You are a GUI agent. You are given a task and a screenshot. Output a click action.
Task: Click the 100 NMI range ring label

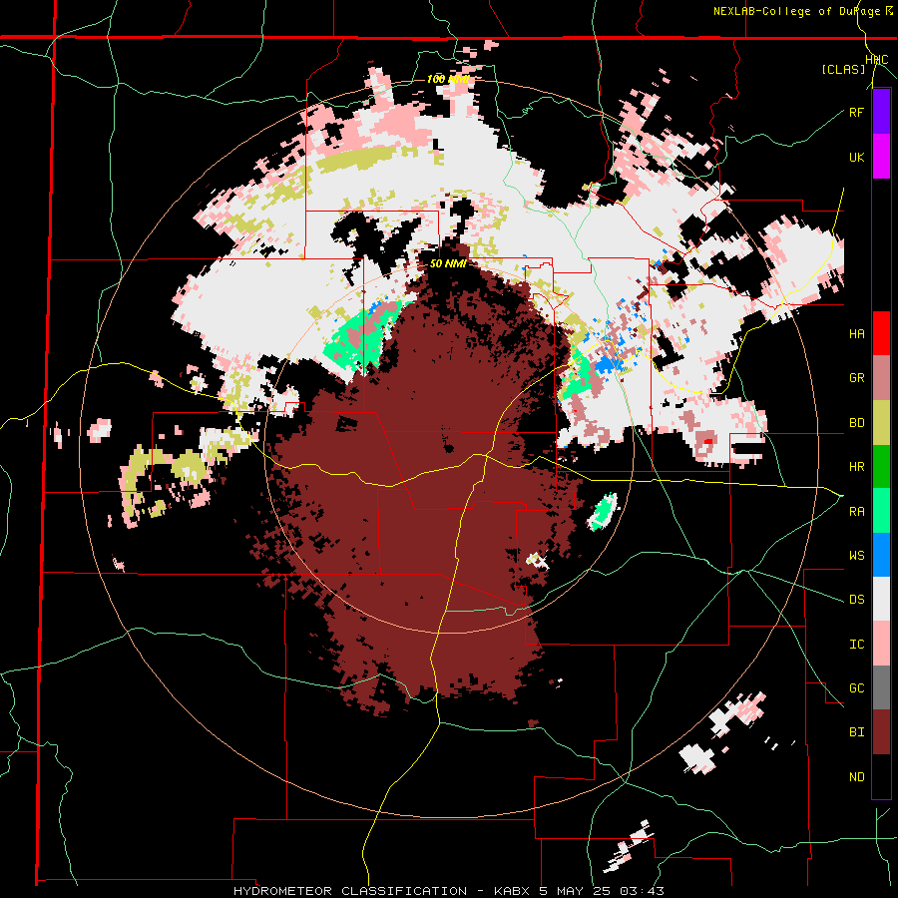[448, 79]
